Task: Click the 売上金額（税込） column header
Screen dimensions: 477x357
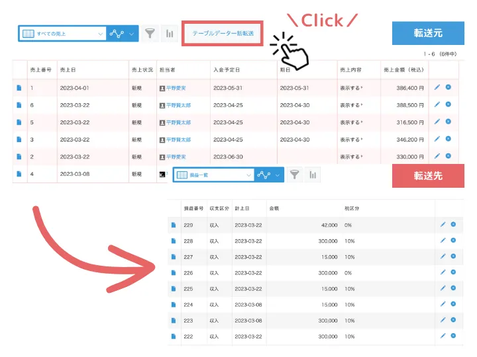Action: coord(402,69)
